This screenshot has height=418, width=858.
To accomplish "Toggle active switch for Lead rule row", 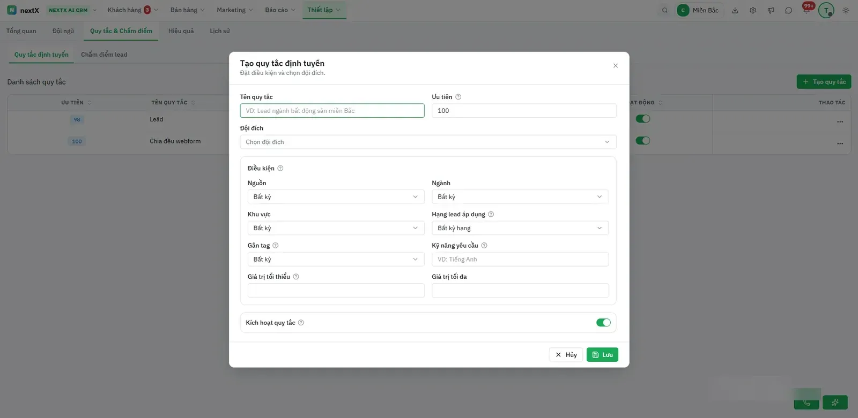I will (x=643, y=119).
